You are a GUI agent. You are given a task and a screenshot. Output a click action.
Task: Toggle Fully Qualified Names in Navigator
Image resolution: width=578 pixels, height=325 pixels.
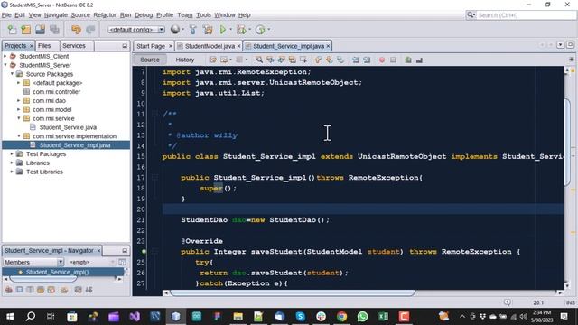[65, 290]
